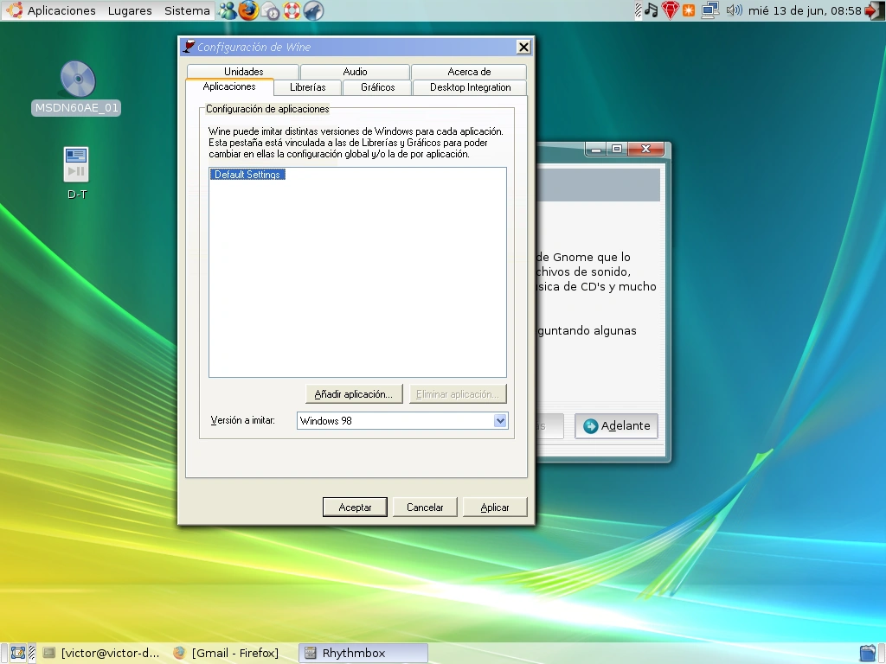Click the logout door icon
886x664 pixels.
(874, 10)
